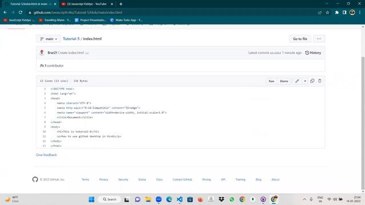
Task: Click the Go to file button
Action: (300, 39)
